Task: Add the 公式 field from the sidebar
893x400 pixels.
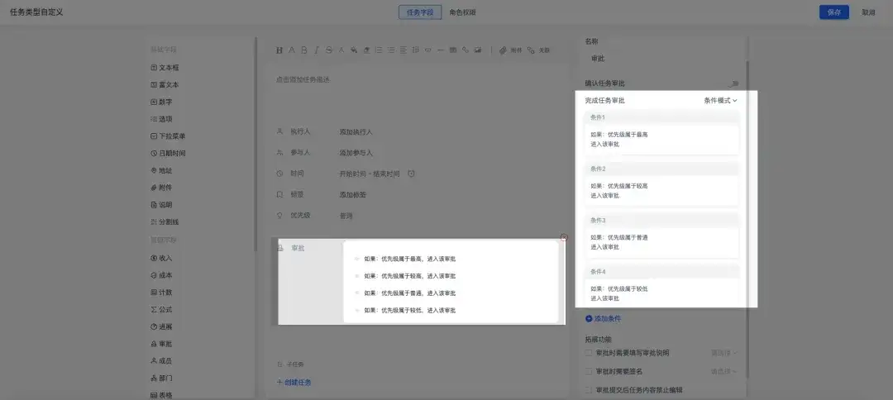Action: 161,310
